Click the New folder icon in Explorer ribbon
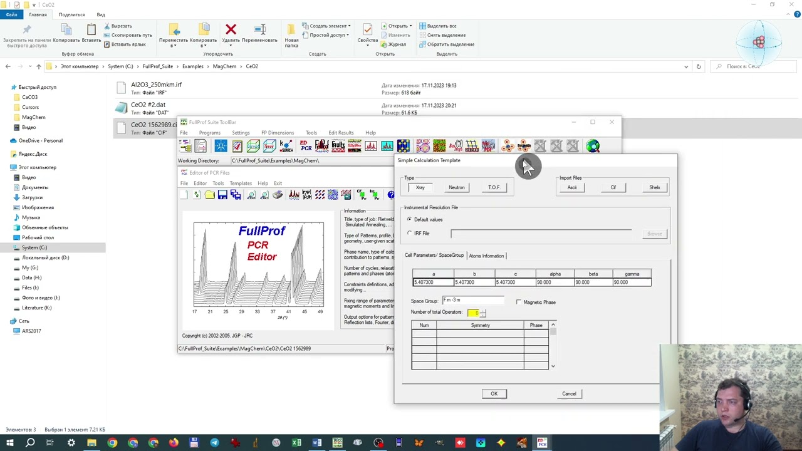This screenshot has height=451, width=802. [x=291, y=29]
